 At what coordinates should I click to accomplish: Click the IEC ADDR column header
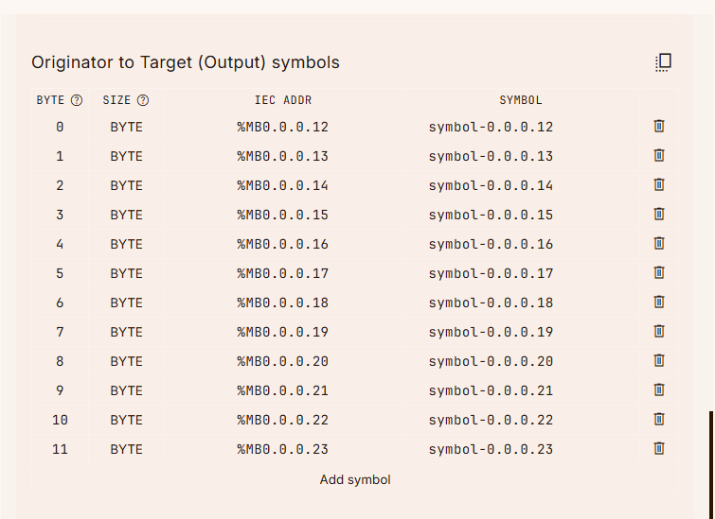tap(283, 100)
